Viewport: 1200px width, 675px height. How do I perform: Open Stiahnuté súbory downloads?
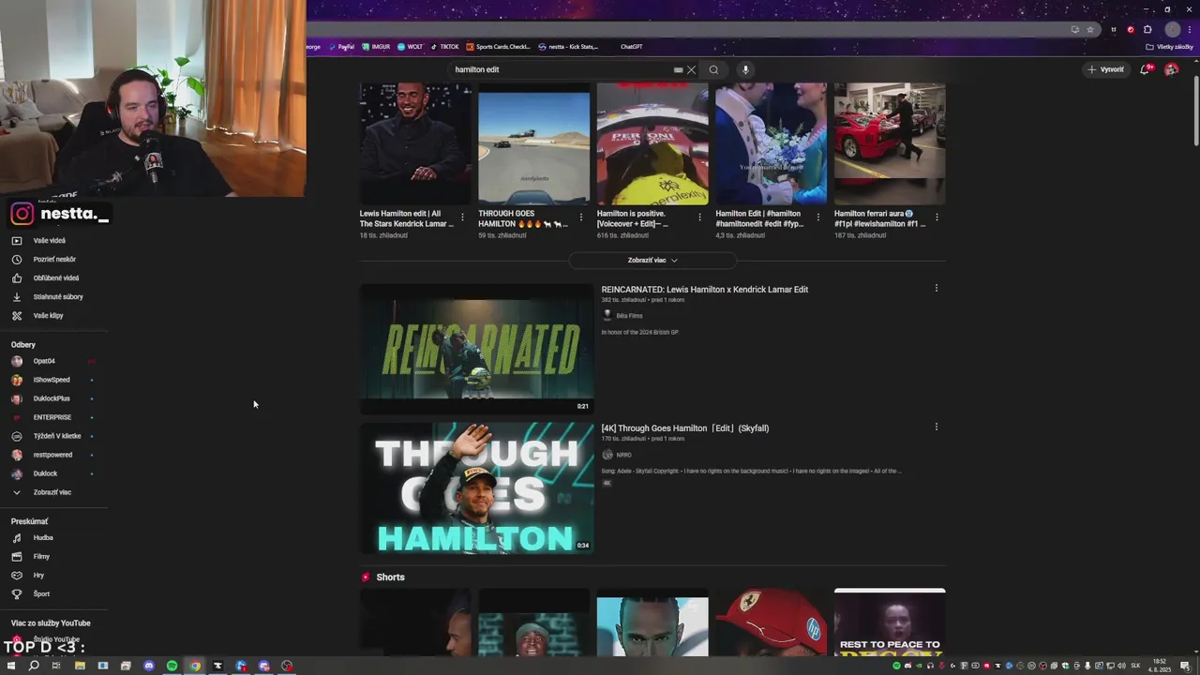click(x=58, y=297)
